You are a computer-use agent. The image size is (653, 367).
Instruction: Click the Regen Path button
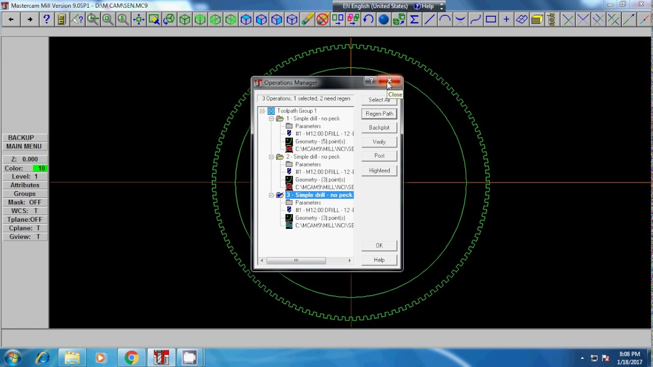(x=379, y=114)
